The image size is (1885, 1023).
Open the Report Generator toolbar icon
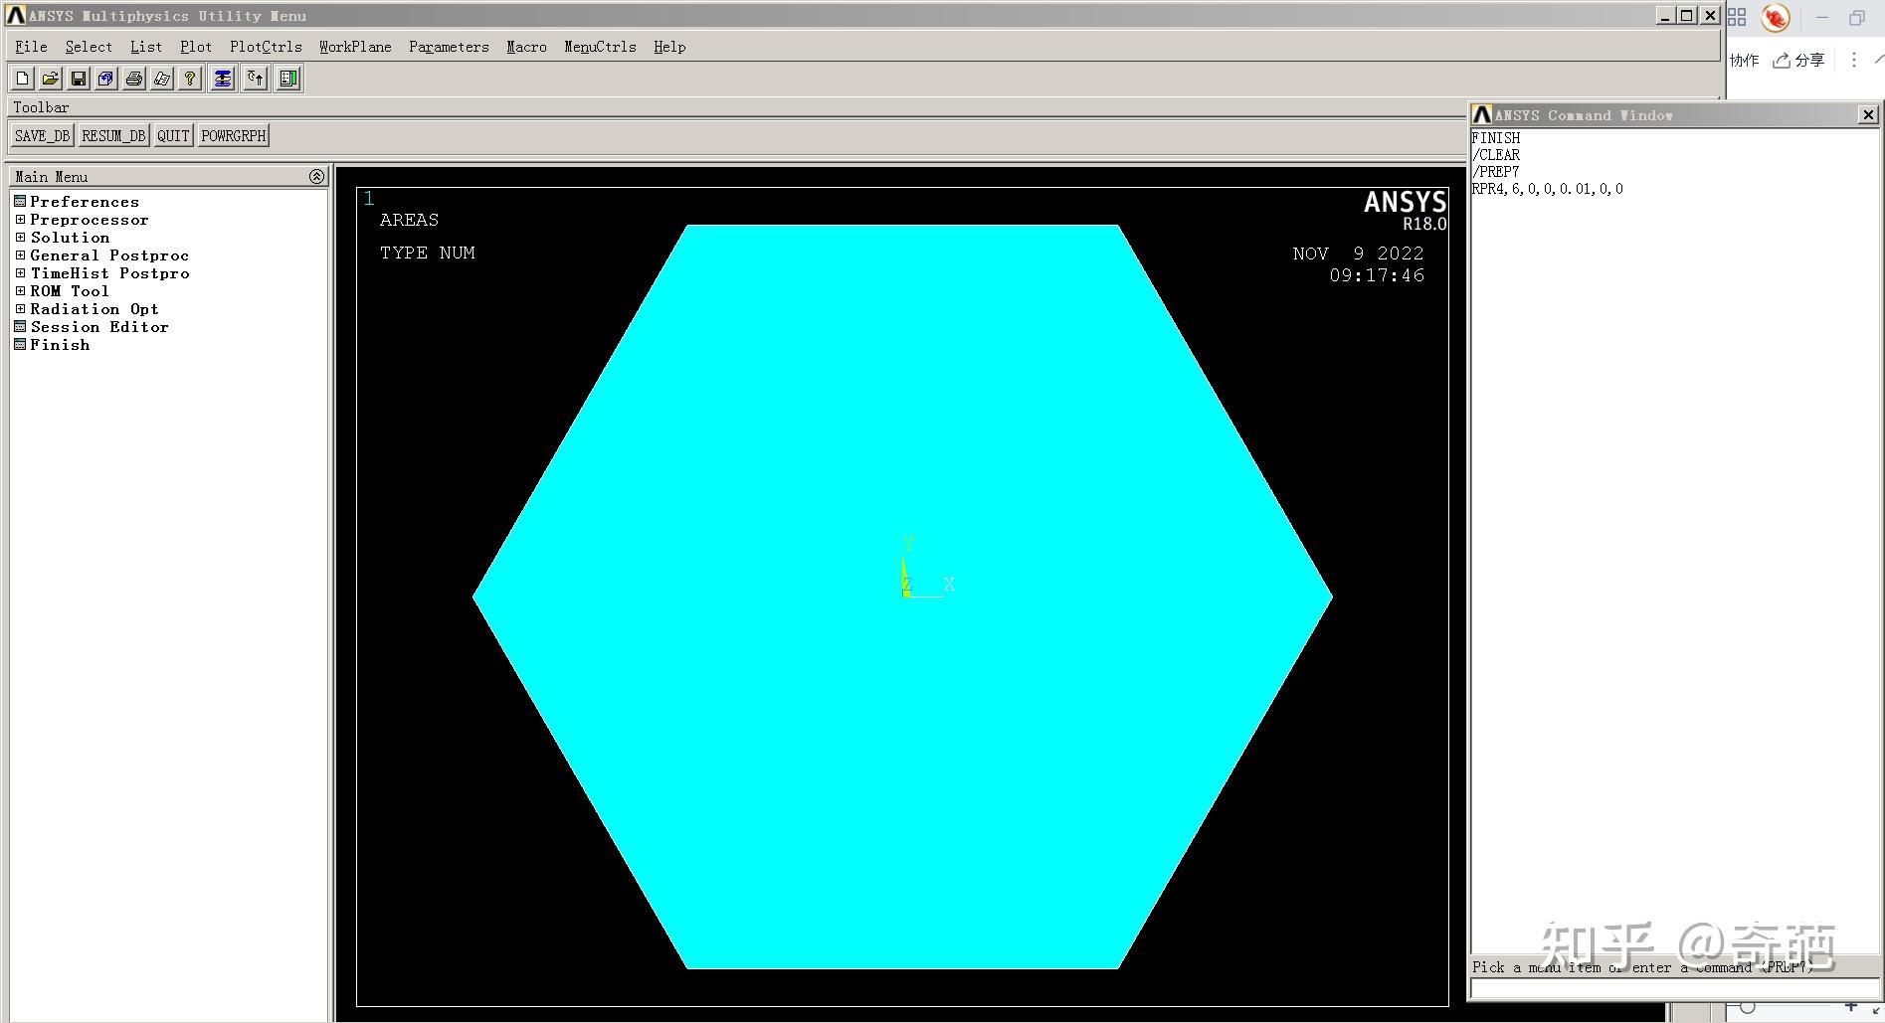point(287,79)
